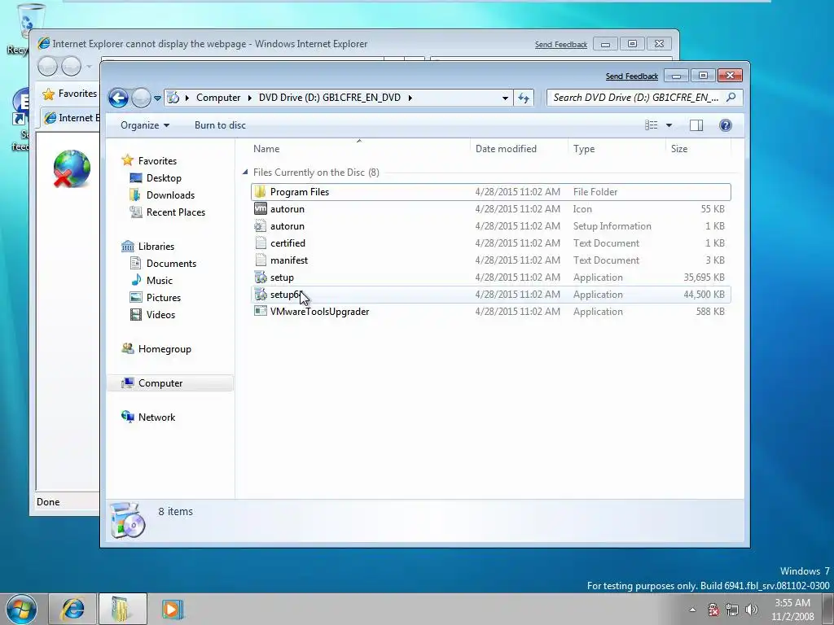The image size is (834, 625).
Task: Open Desktop in the navigation pane
Action: pyautogui.click(x=164, y=178)
